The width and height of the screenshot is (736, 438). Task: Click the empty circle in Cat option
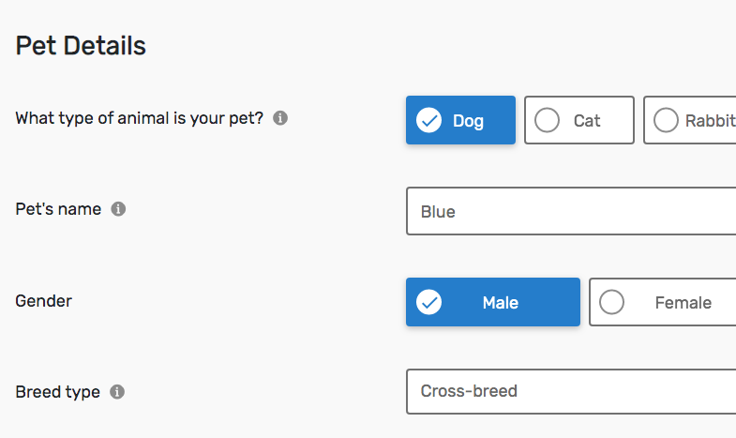click(547, 120)
